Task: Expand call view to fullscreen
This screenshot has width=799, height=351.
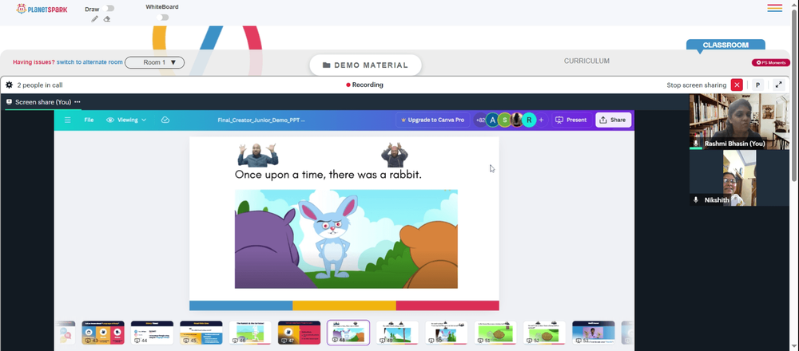Action: pyautogui.click(x=778, y=85)
